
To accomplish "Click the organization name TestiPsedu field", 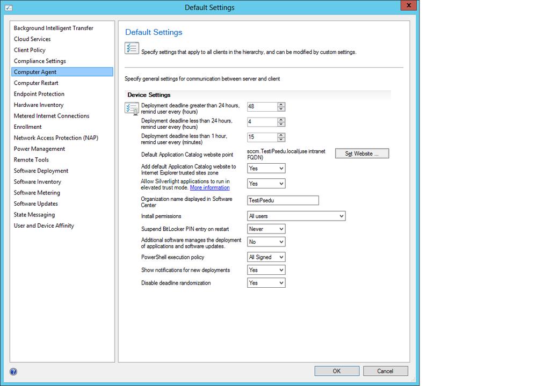I will click(283, 200).
